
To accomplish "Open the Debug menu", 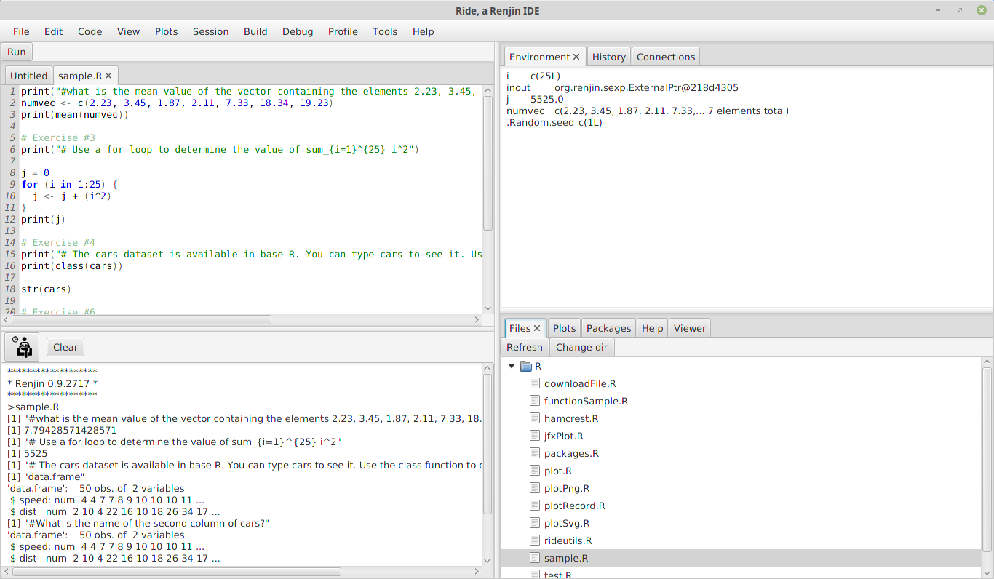I will [x=298, y=31].
